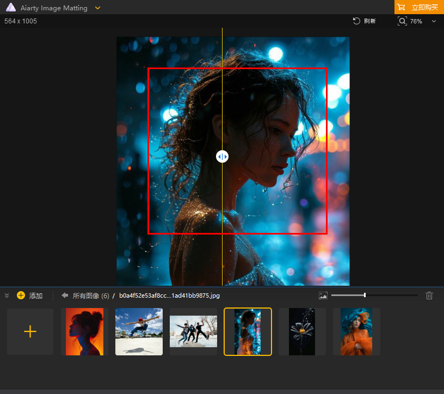This screenshot has height=394, width=444.
Task: Click the thumbnail size image icon
Action: click(323, 295)
